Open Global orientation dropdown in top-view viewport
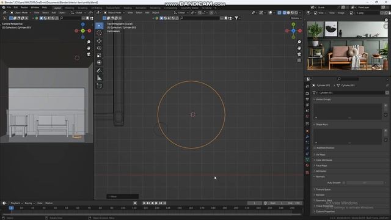Image resolution: width=391 pixels, height=220 pixels. [181, 13]
